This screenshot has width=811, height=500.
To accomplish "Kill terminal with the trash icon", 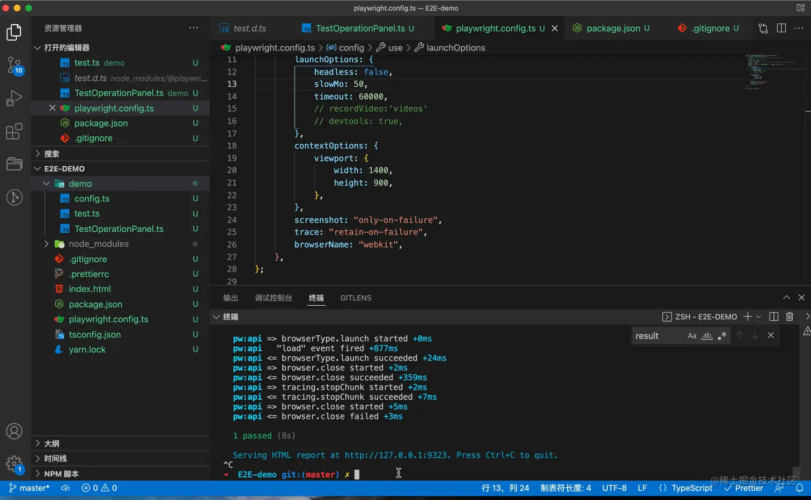I will pos(790,317).
